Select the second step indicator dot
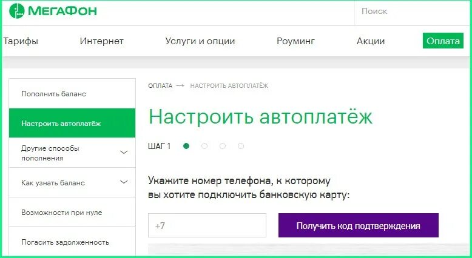This screenshot has height=258, width=472. (204, 147)
